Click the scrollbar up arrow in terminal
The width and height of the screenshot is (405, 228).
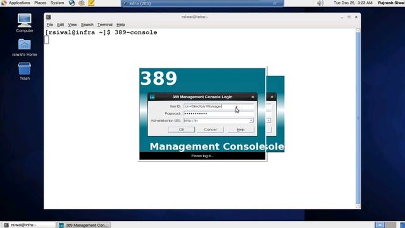358,30
